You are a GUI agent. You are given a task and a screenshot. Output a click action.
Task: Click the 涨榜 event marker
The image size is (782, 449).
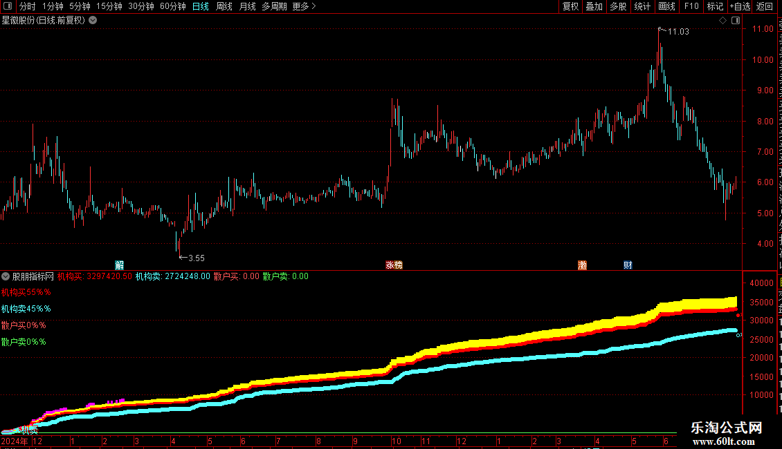394,265
